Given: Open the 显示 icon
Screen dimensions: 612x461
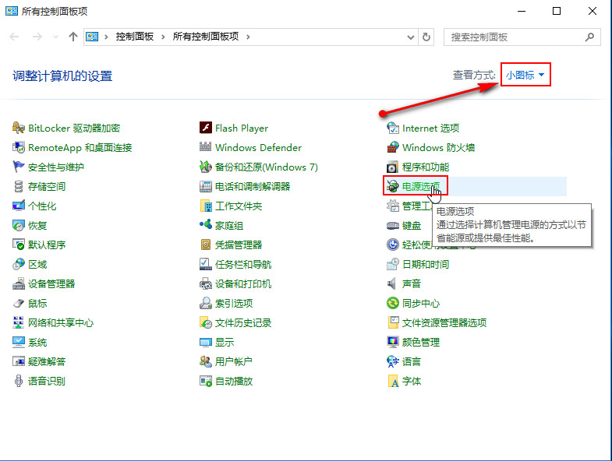Looking at the screenshot, I should point(206,343).
